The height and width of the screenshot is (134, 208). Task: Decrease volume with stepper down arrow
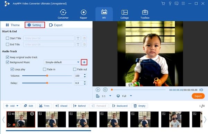[85, 77]
